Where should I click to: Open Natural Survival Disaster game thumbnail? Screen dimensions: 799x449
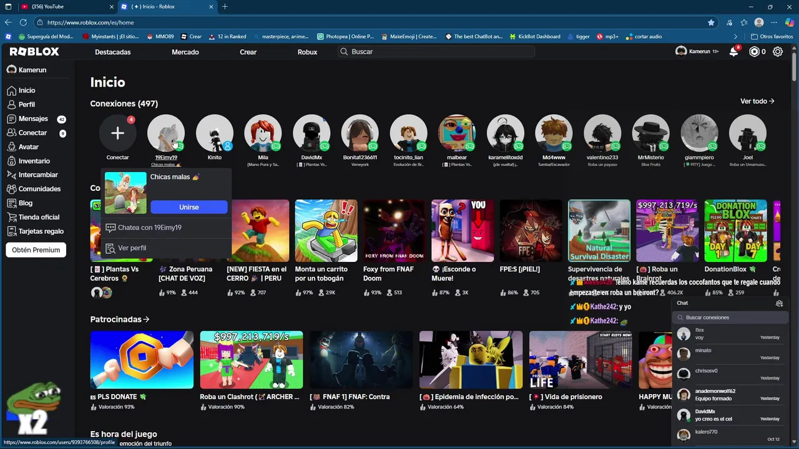(599, 231)
